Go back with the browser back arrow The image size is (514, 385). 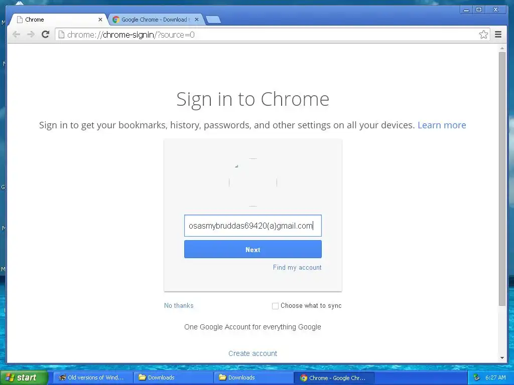[x=16, y=35]
